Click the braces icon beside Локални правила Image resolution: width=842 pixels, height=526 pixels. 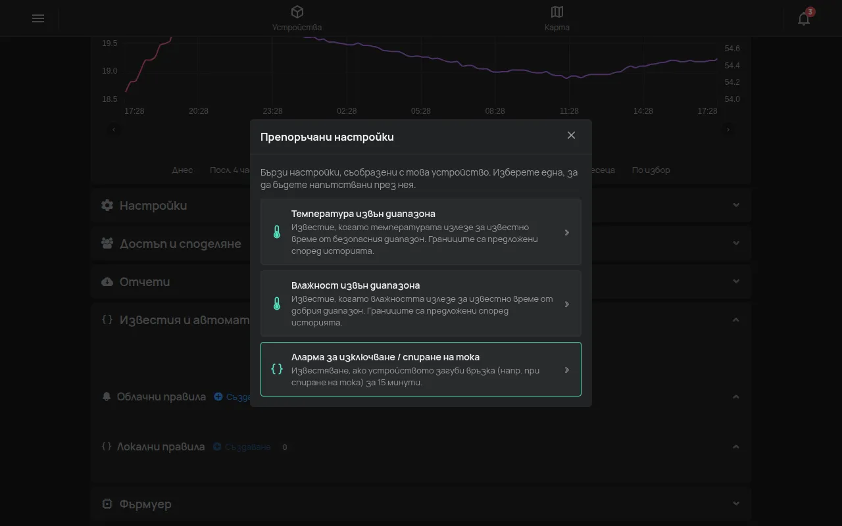pos(107,446)
